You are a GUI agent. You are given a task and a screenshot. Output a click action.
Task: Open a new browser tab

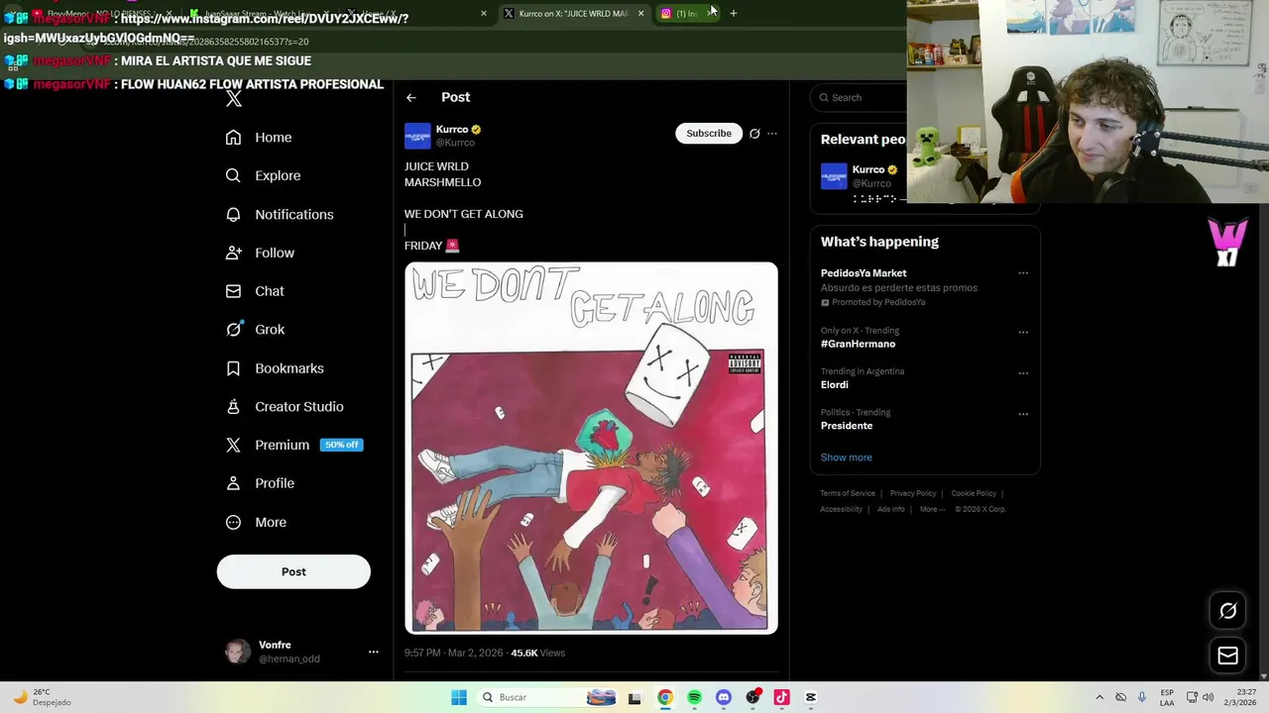tap(734, 13)
